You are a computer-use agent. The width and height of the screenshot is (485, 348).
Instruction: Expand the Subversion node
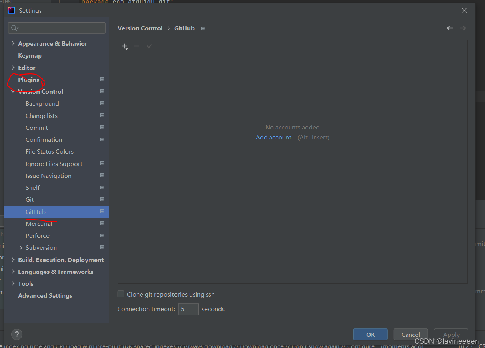(x=21, y=247)
